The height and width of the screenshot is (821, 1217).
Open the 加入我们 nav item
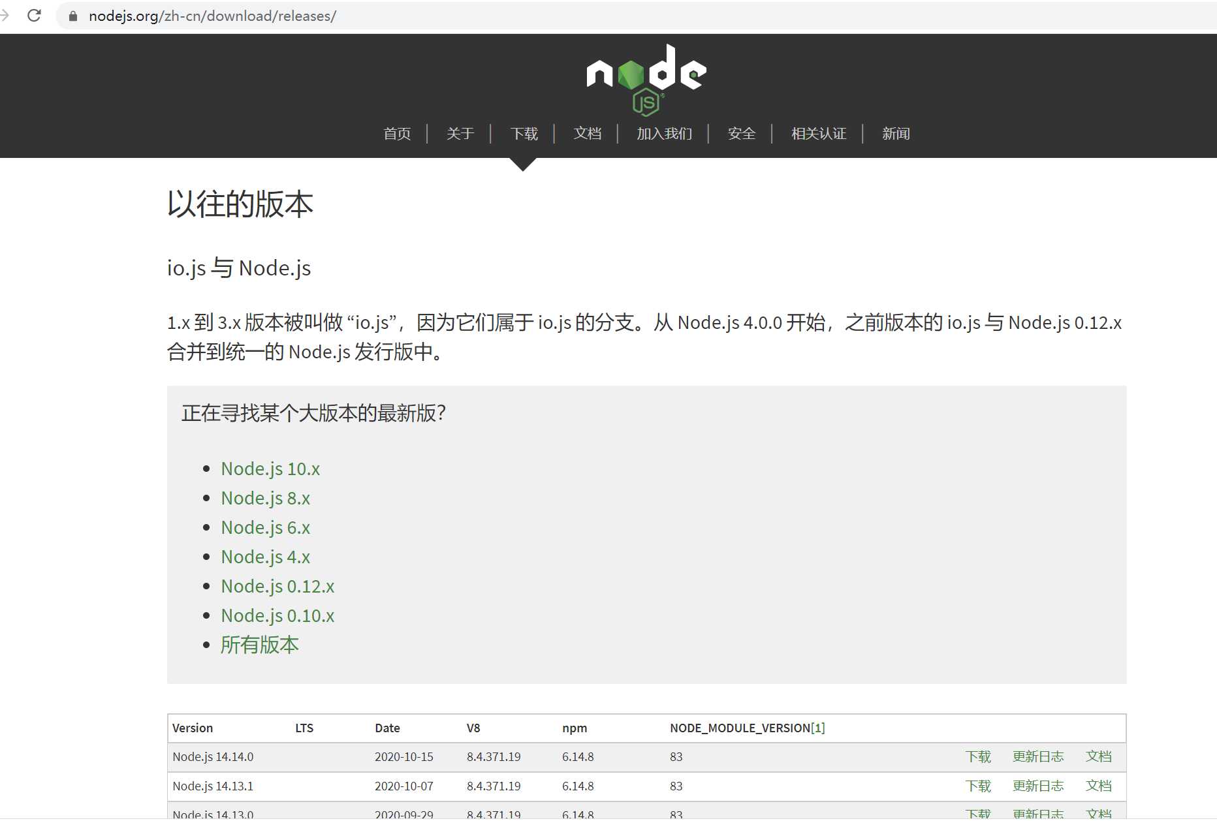pos(664,134)
